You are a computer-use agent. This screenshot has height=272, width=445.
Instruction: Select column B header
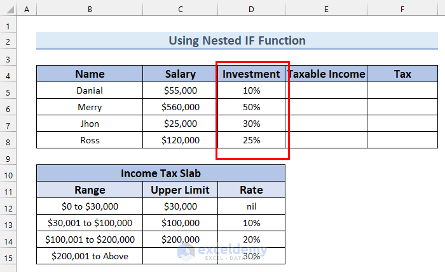pyautogui.click(x=90, y=10)
